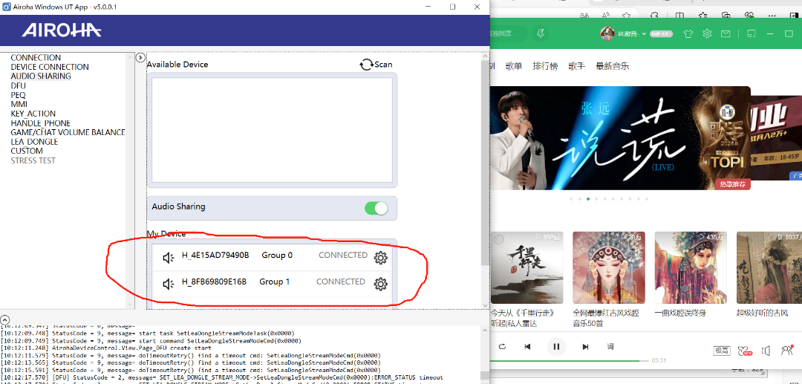Image resolution: width=802 pixels, height=384 pixels.
Task: Click the browser favorites star icon
Action: point(626,16)
